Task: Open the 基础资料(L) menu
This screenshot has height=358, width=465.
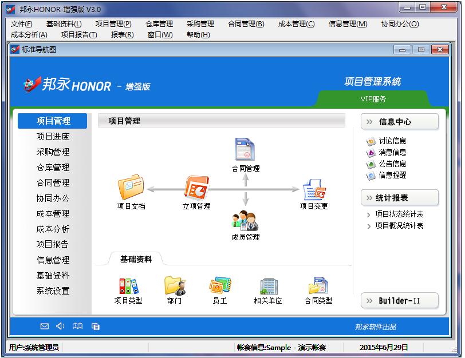Action: [x=64, y=24]
